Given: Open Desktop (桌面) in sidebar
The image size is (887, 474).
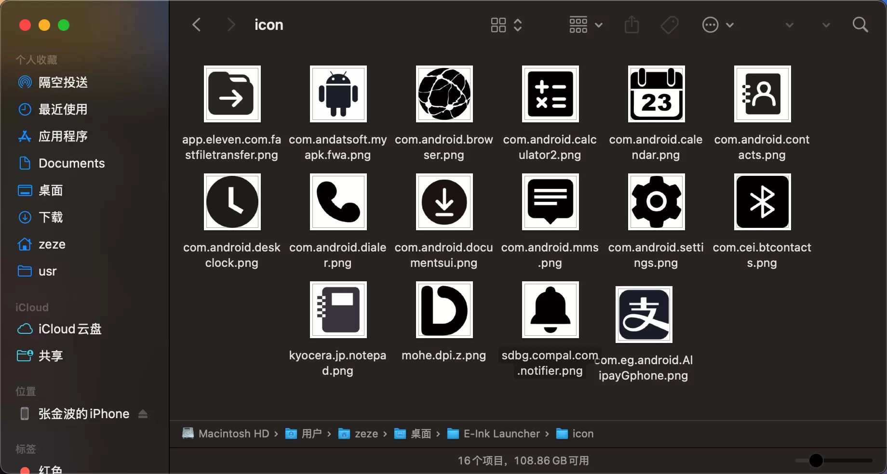Looking at the screenshot, I should click(40, 190).
